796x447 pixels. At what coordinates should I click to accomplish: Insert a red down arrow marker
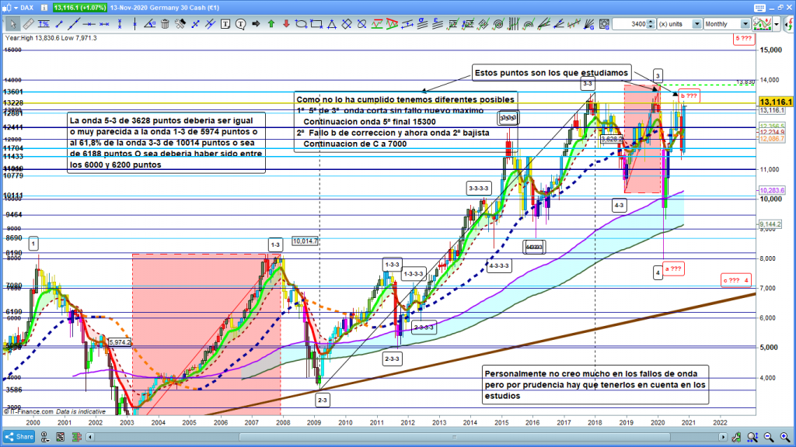pos(286,24)
